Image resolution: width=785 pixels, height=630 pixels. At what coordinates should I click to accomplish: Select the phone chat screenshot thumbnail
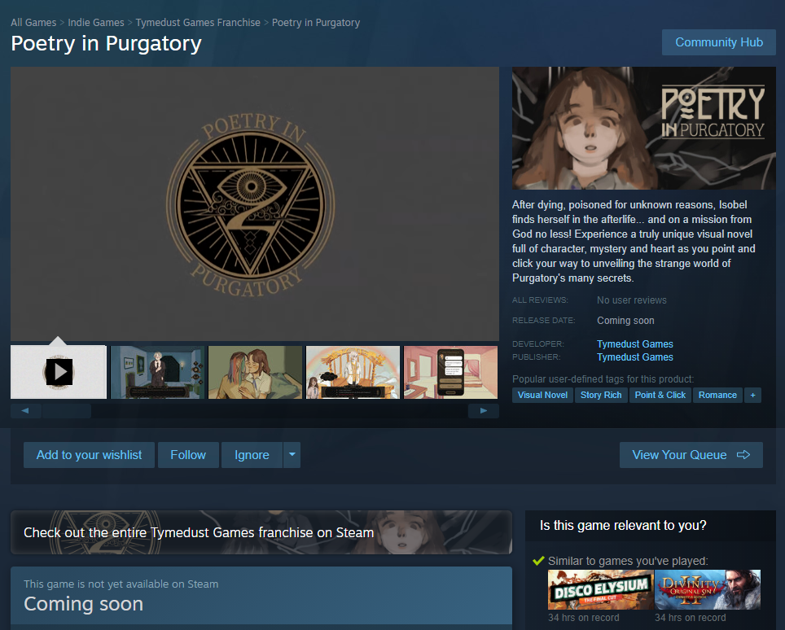point(451,372)
